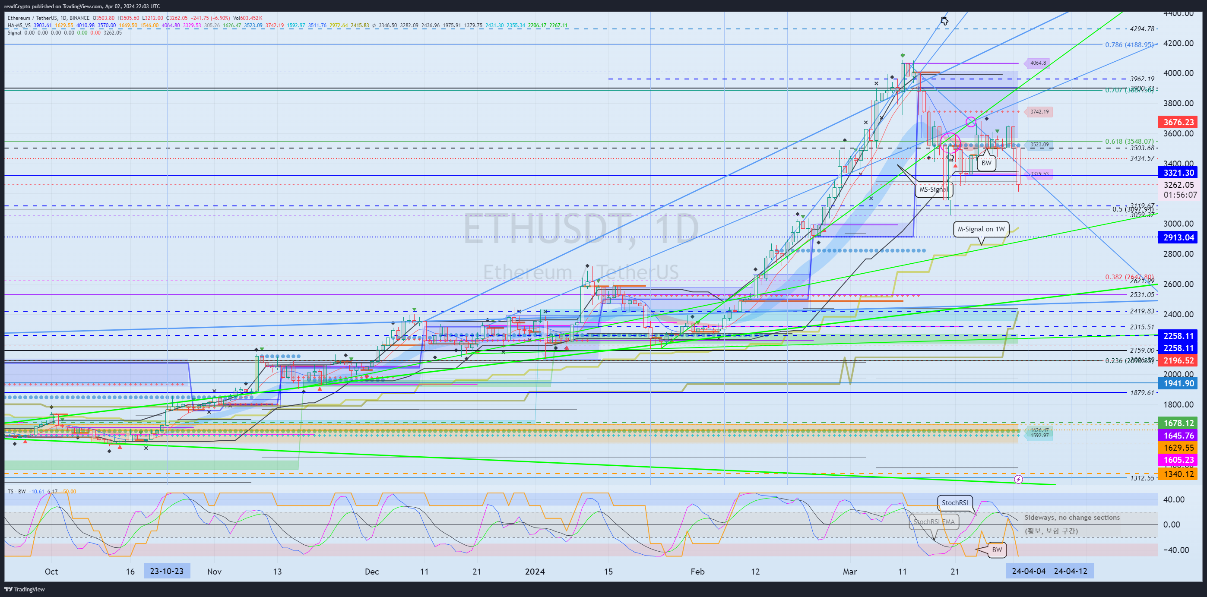Click the orange 1629.55 price label
Screen dimensions: 1207x597
[x=1178, y=448]
